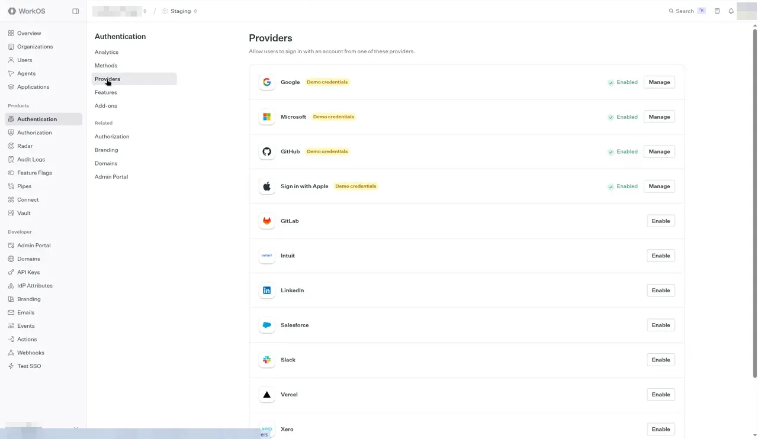This screenshot has width=758, height=439.
Task: Manage the GitHub provider
Action: pos(659,151)
